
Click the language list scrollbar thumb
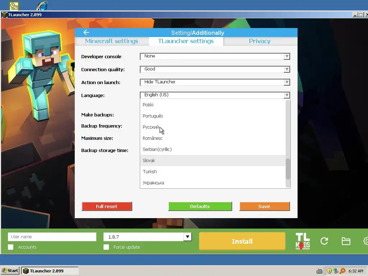tap(288, 169)
